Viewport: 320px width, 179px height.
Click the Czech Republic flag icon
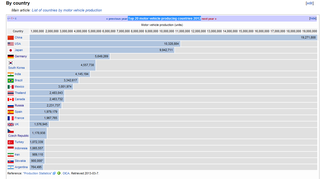click(x=11, y=131)
